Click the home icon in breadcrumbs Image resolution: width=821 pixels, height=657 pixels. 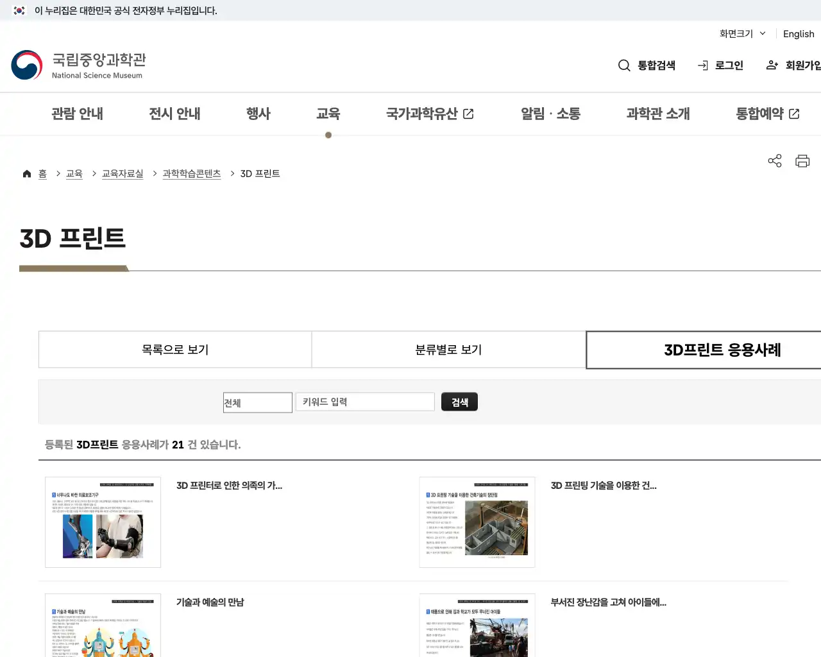[27, 173]
